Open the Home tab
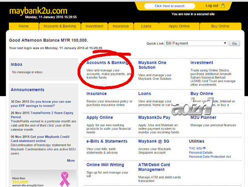The image size is (248, 187). pyautogui.click(x=24, y=26)
